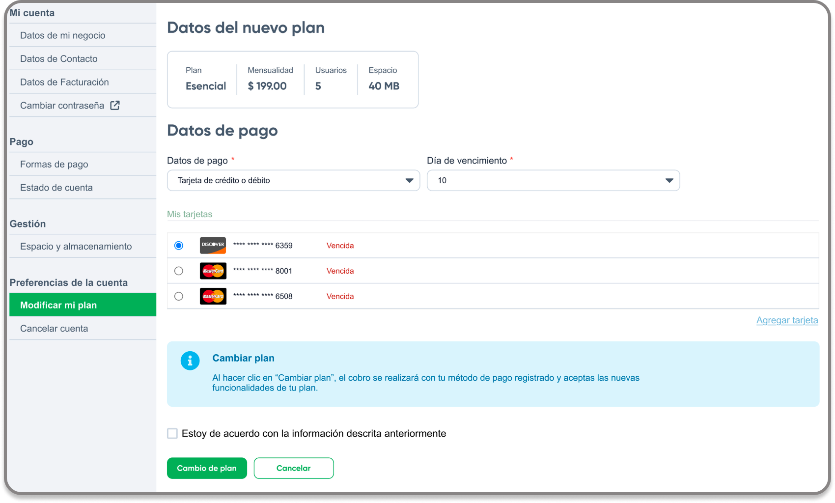Click the Mis tarjetas section label
This screenshot has width=835, height=503.
[x=190, y=214]
